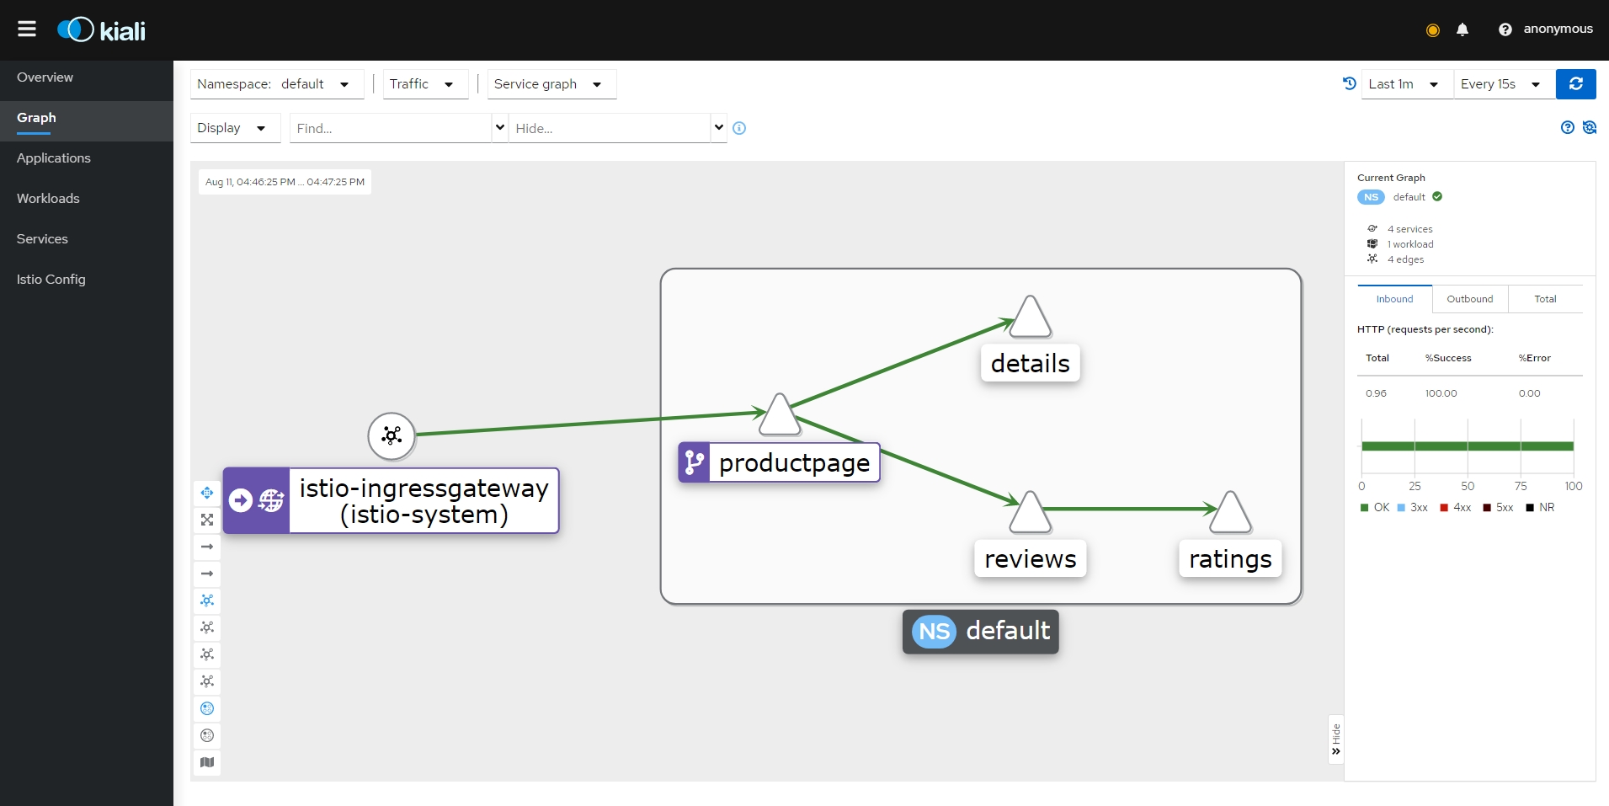Select the productpage node label

click(x=793, y=463)
